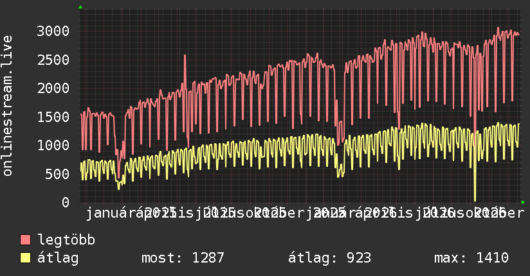Click the onlinestream.live vertical axis title
The height and width of the screenshot is (276, 530).
click(8, 106)
